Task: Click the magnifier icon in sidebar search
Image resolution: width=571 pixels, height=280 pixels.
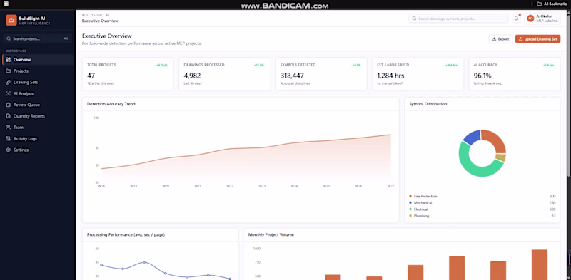Action: [x=9, y=38]
